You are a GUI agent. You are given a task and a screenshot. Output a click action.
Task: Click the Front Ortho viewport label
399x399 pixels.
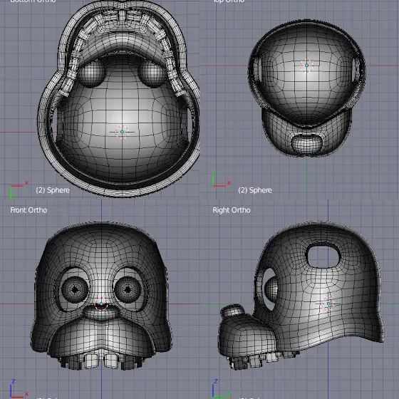tap(28, 210)
